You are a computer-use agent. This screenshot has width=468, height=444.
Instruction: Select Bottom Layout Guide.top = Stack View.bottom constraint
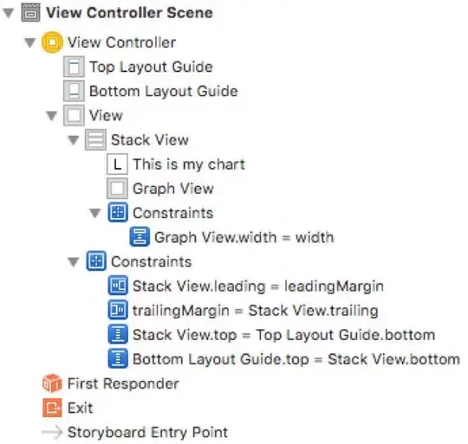[283, 359]
